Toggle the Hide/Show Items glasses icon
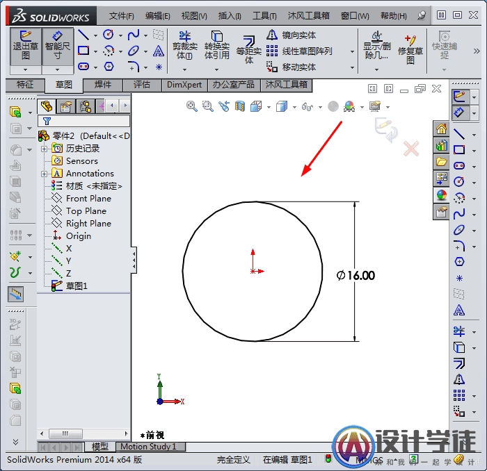 pyautogui.click(x=308, y=107)
